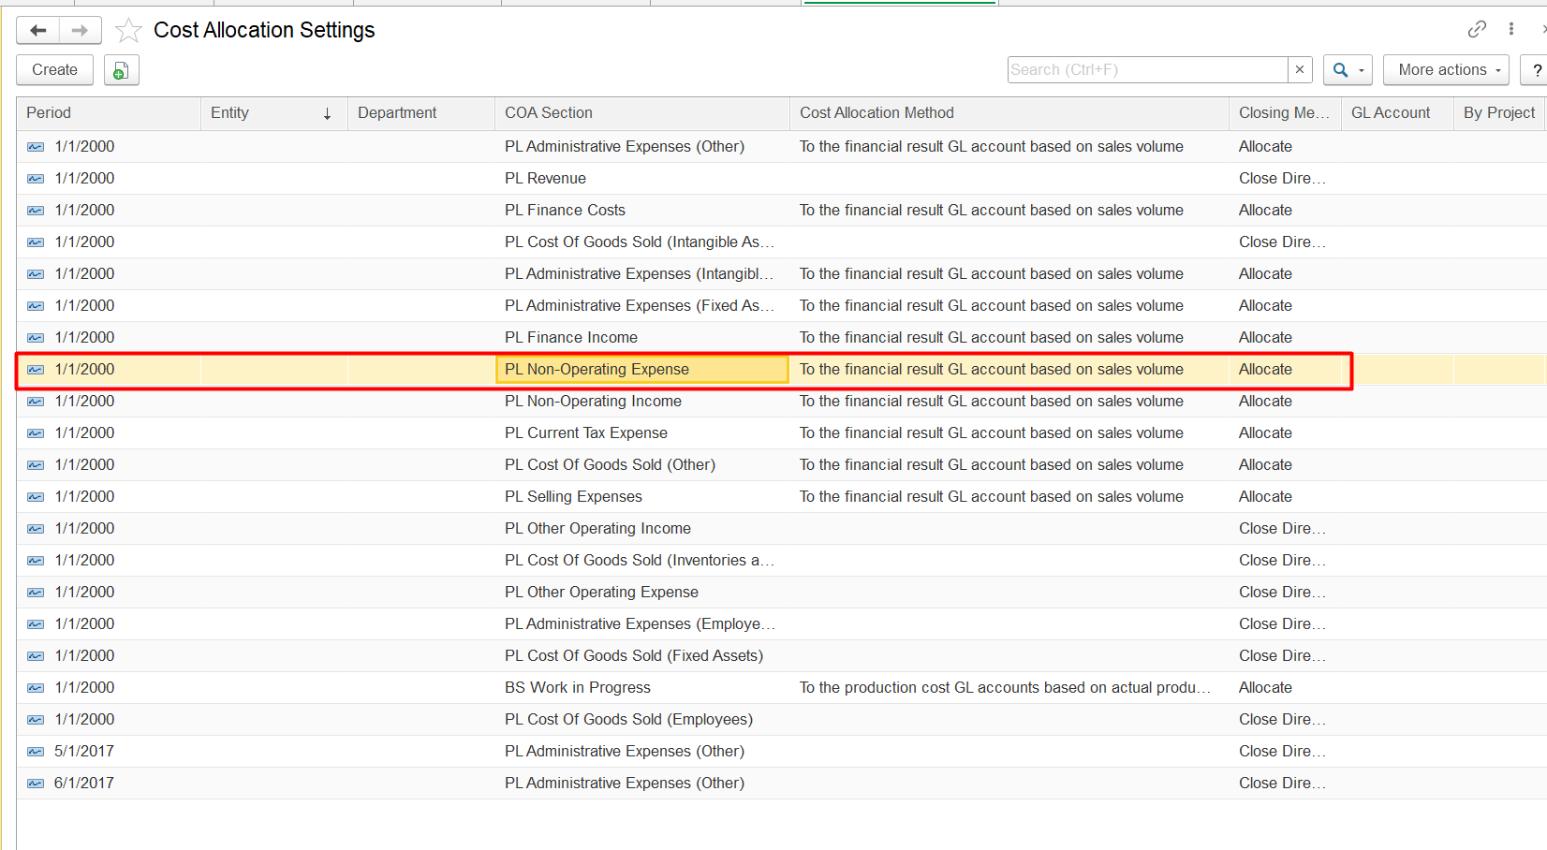Click the copy-to-new-record icon beside Create
Image resolution: width=1547 pixels, height=850 pixels.
point(121,70)
